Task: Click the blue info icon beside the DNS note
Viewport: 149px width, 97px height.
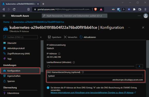Action: pos(48,88)
